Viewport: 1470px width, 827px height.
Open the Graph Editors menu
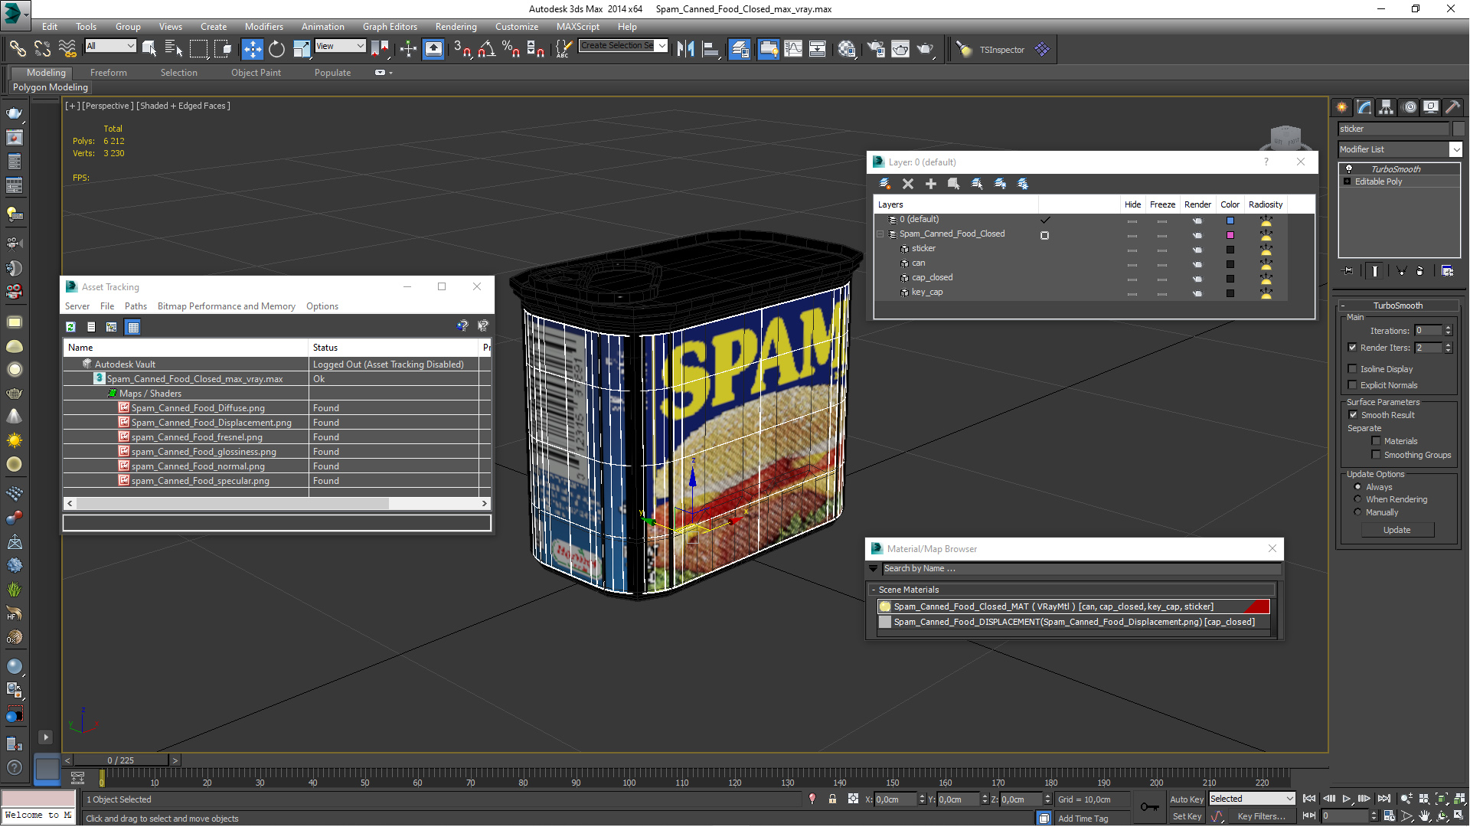pos(390,27)
